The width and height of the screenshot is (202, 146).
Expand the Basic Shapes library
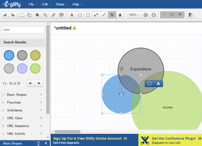pos(17,95)
